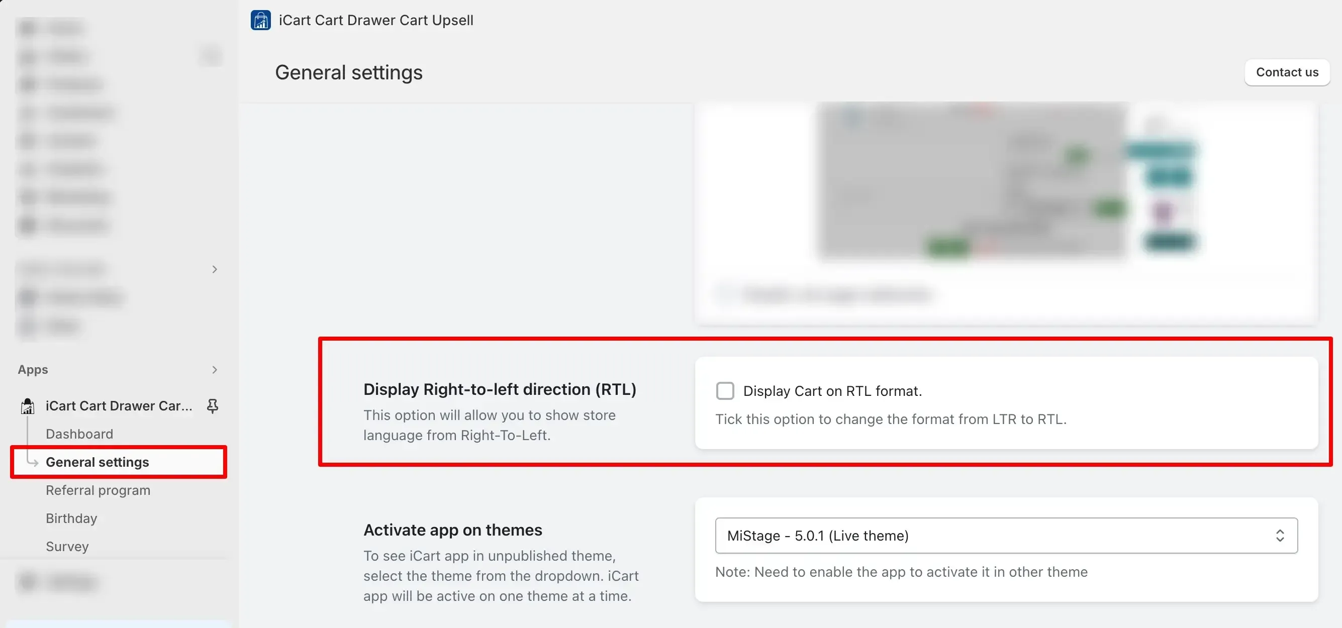Image resolution: width=1342 pixels, height=628 pixels.
Task: Click the Contact us button
Action: tap(1287, 72)
